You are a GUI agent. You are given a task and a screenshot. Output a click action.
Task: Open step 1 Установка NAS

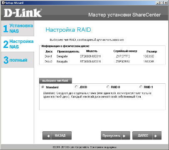pos(17,28)
